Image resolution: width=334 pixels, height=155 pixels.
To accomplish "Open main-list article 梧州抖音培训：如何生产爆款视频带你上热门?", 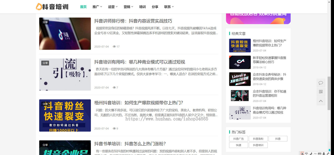I will 139,103.
